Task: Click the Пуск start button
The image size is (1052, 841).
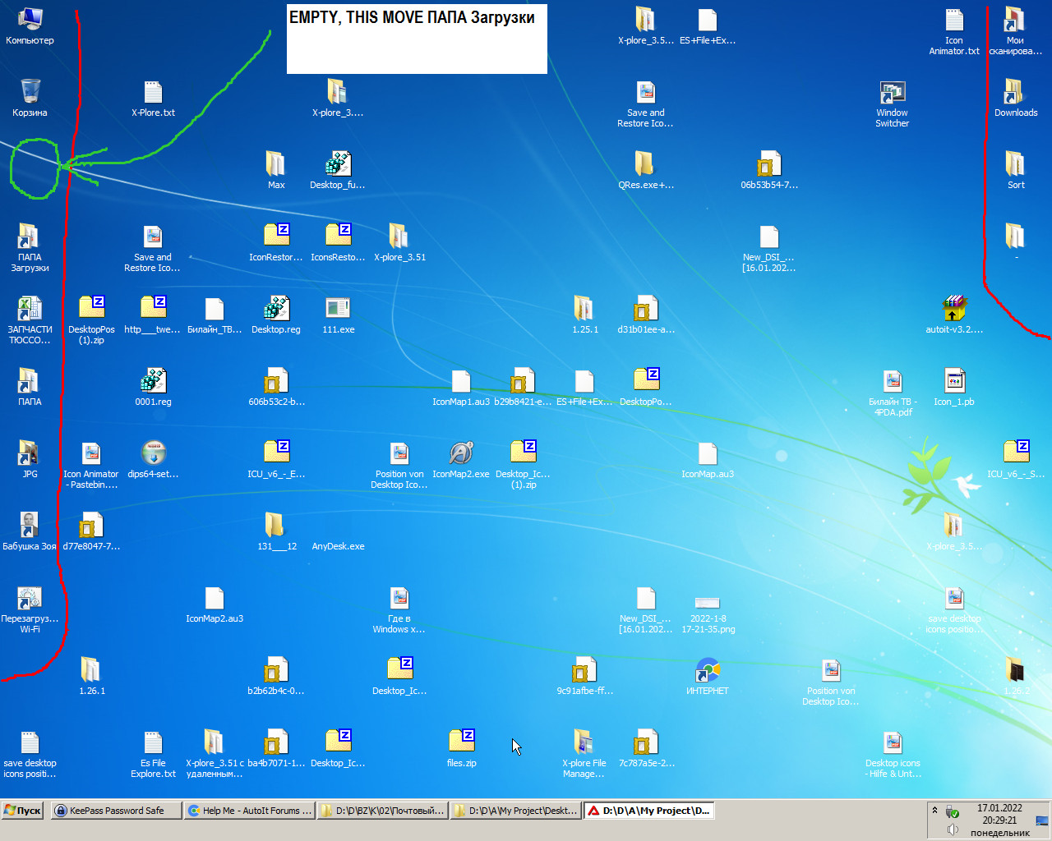Action: click(x=22, y=811)
